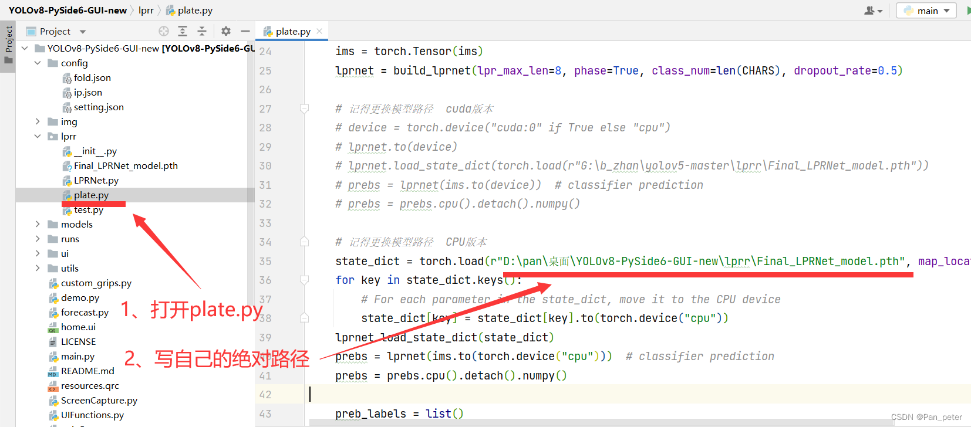Click 'state_dict' variable on line 35
The image size is (971, 427).
pos(368,261)
